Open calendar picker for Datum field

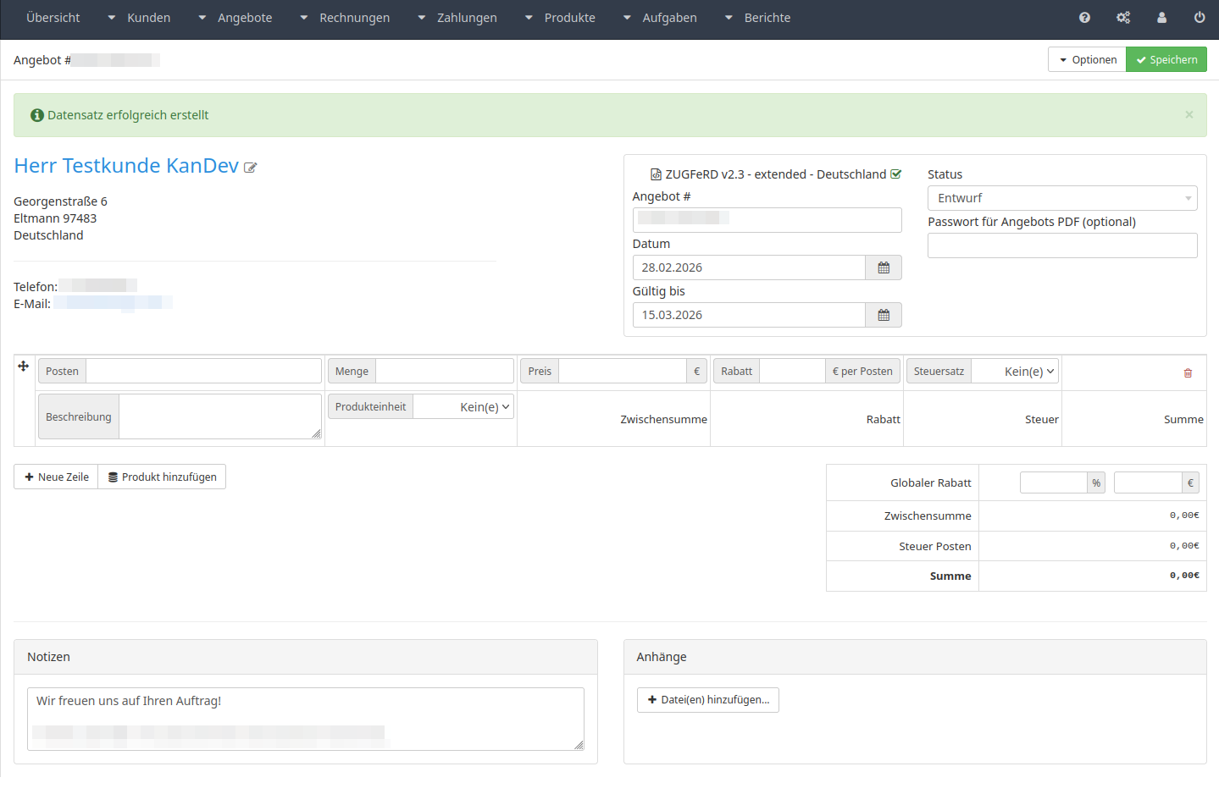click(884, 267)
